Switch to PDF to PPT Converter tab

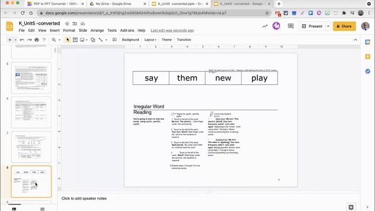(56, 4)
